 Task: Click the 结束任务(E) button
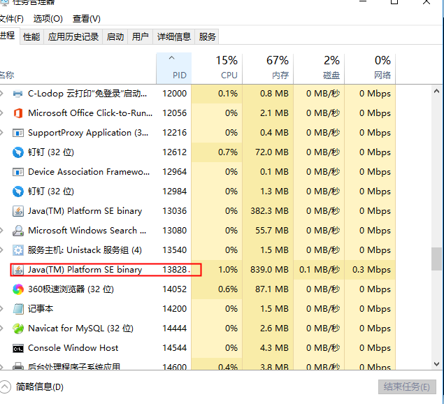pos(407,387)
